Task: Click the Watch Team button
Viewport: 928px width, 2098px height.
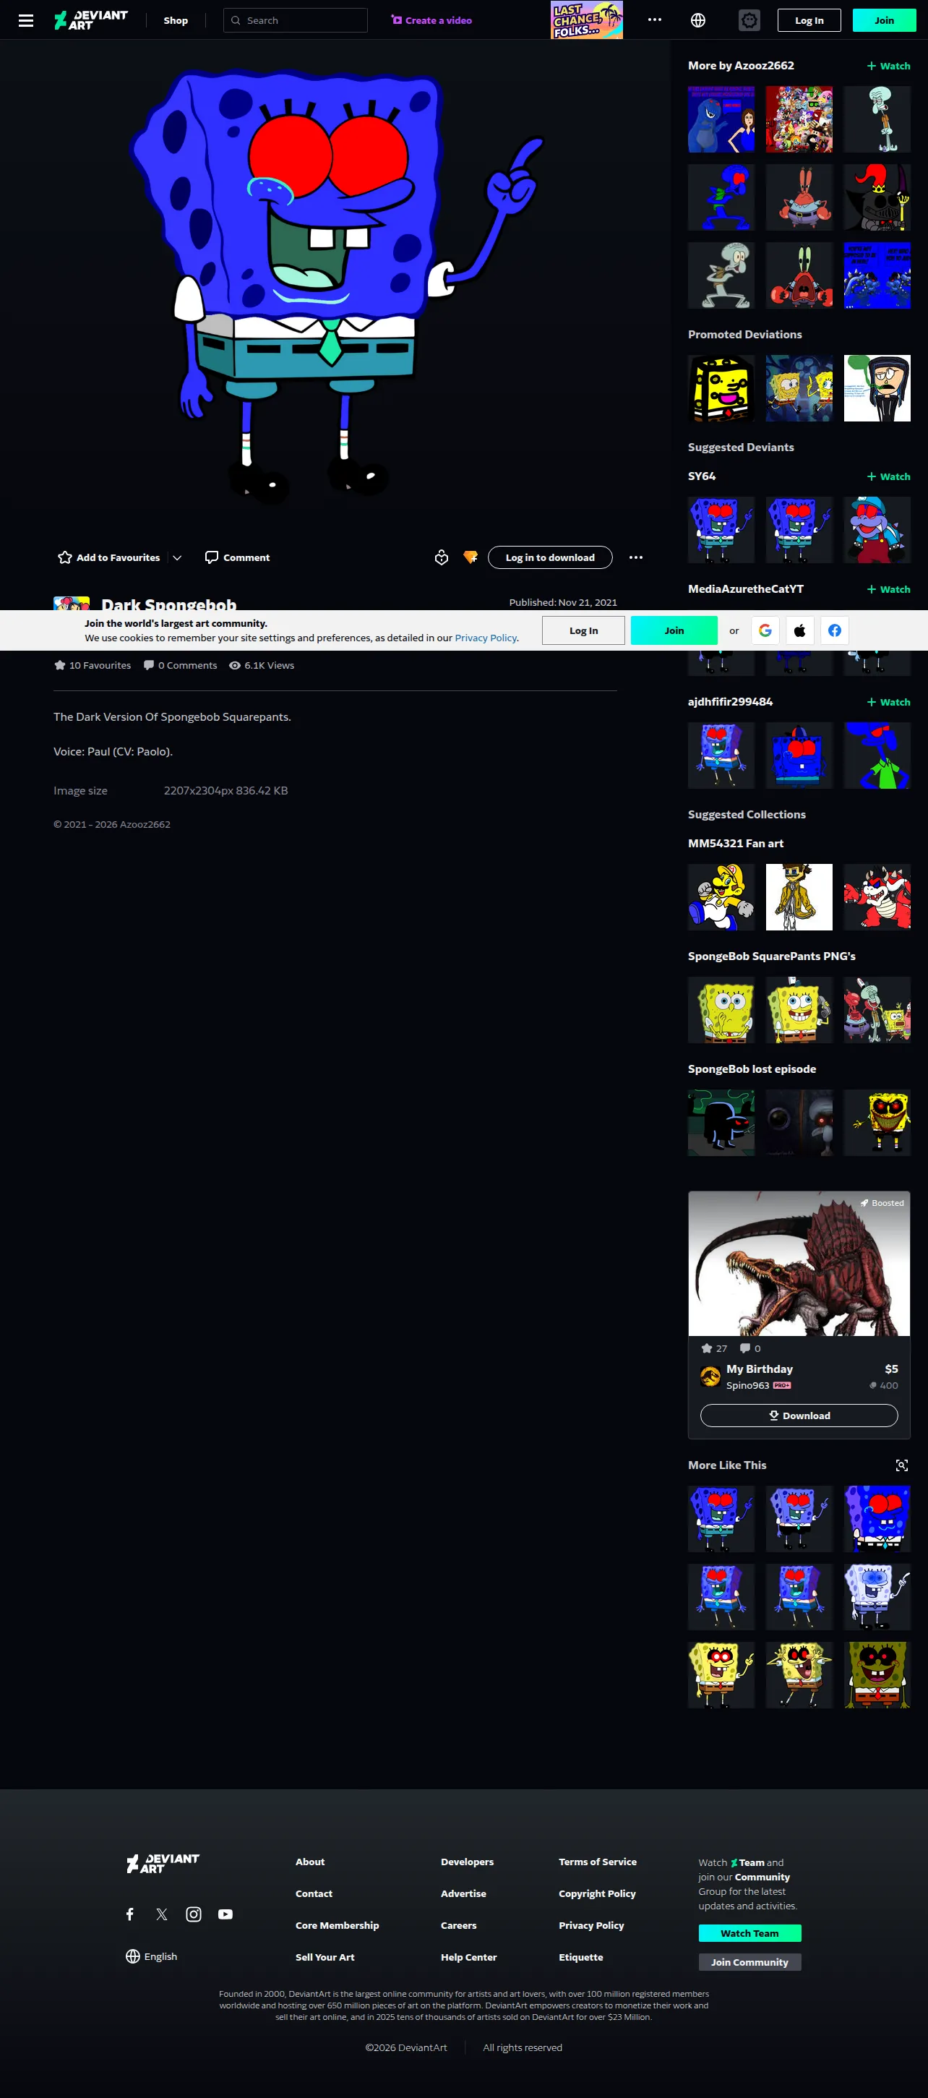Action: point(749,1933)
